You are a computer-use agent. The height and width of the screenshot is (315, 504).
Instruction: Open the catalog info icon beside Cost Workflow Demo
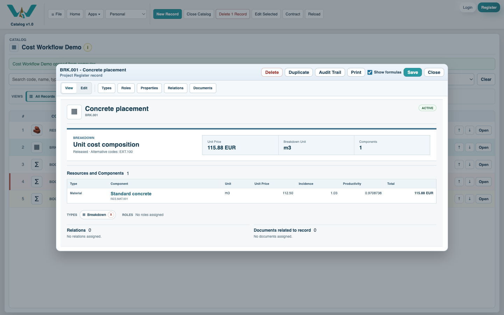pyautogui.click(x=87, y=47)
